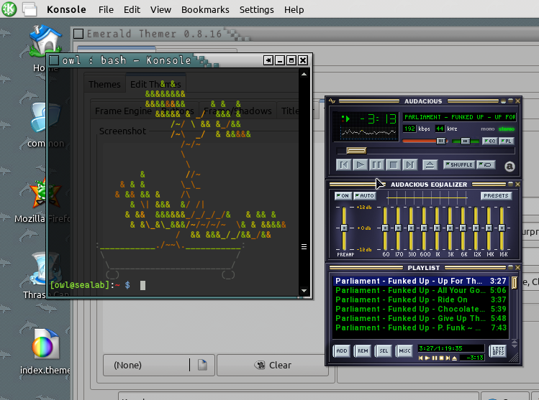Click Audacious previous track button
The image size is (539, 400).
pyautogui.click(x=344, y=165)
